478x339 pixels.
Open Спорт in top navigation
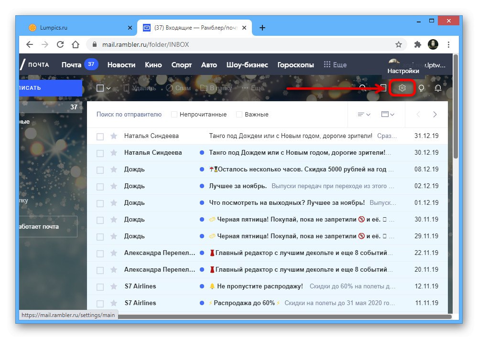click(x=181, y=65)
